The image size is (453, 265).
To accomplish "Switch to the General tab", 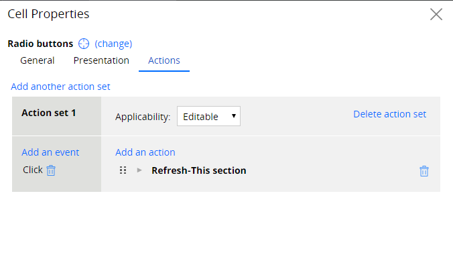I will 38,60.
